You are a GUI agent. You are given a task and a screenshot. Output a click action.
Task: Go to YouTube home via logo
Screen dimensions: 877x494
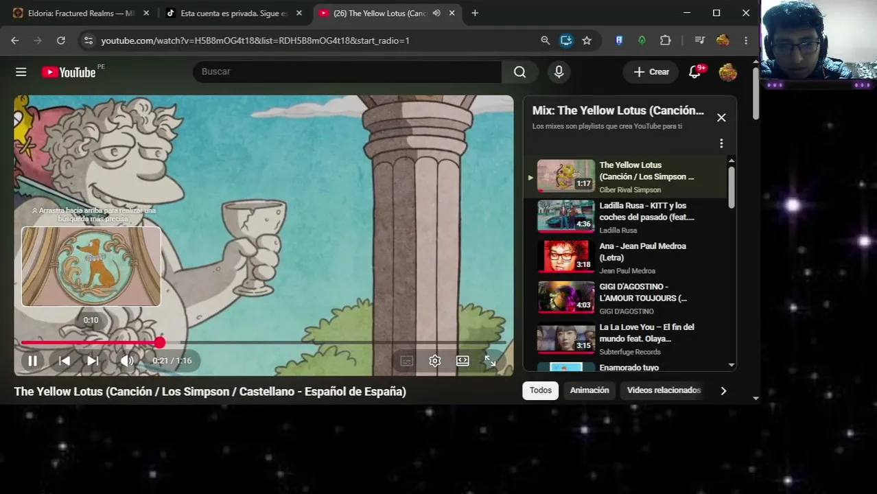[69, 72]
